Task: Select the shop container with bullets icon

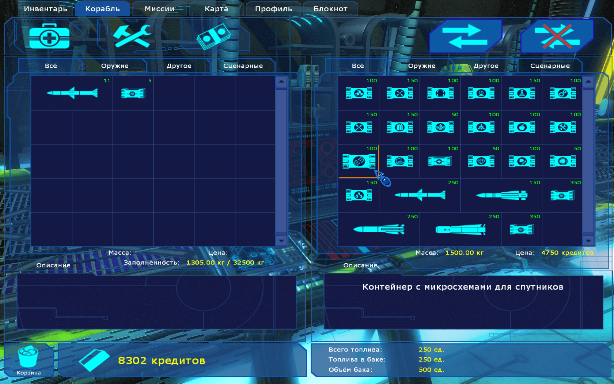Action: pos(399,127)
